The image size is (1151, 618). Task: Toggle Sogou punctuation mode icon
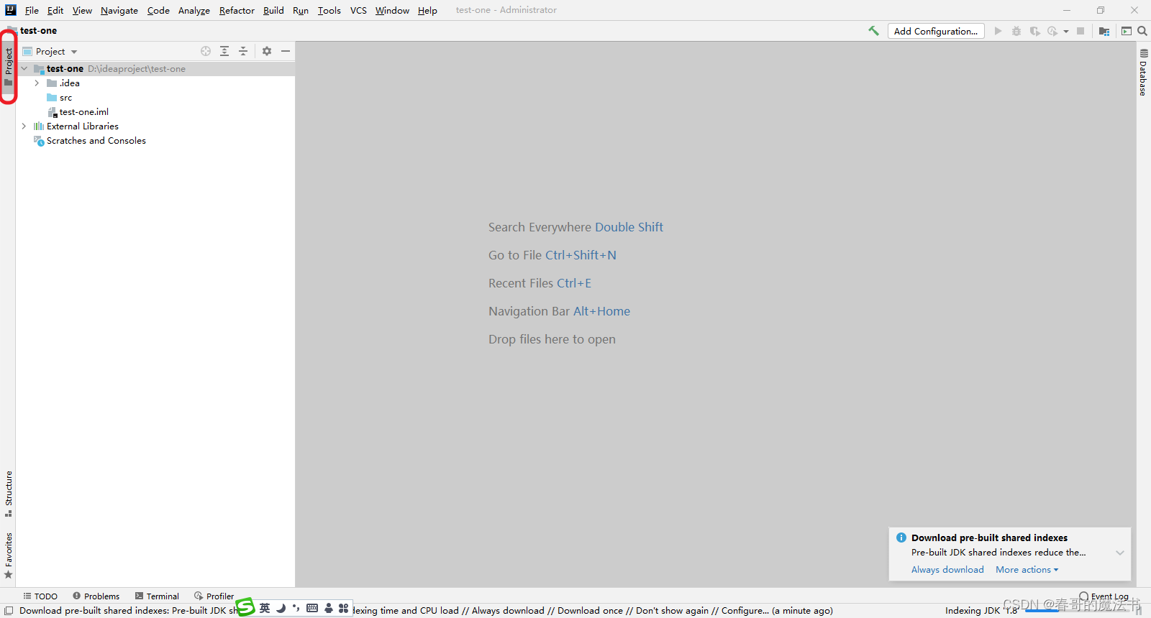click(x=296, y=608)
